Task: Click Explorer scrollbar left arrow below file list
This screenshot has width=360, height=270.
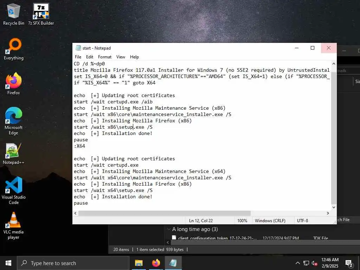Action: click(x=168, y=243)
